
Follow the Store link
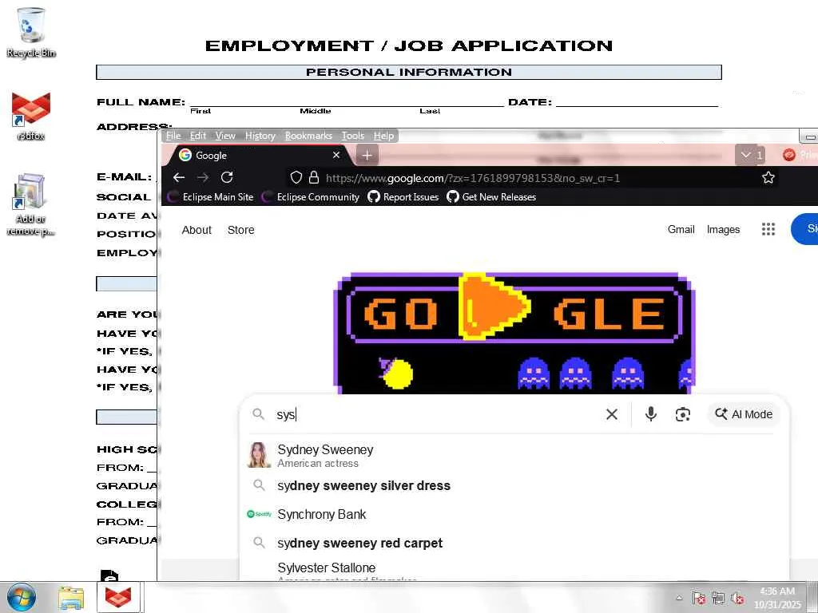[241, 230]
